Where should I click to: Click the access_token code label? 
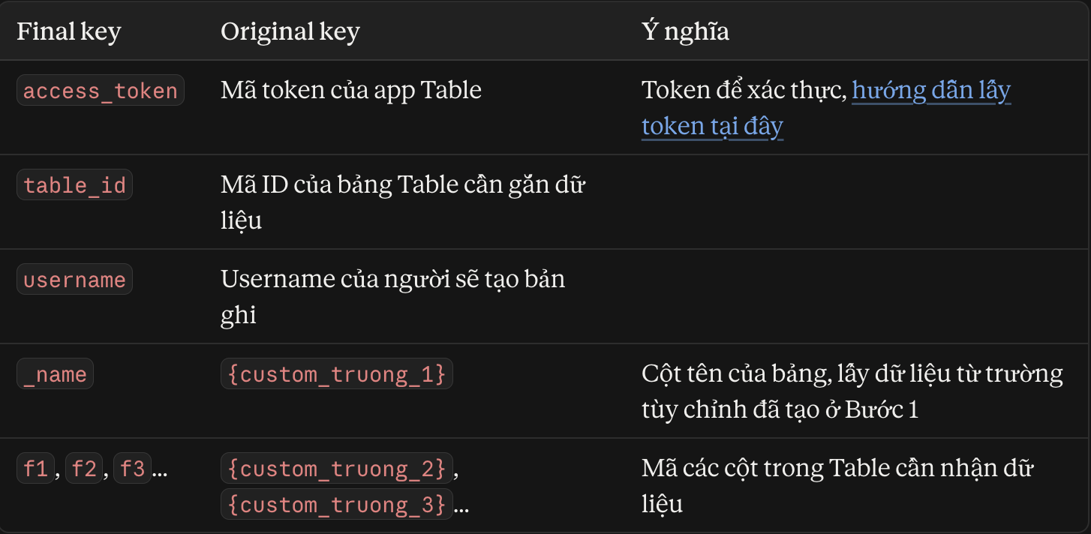tap(101, 90)
